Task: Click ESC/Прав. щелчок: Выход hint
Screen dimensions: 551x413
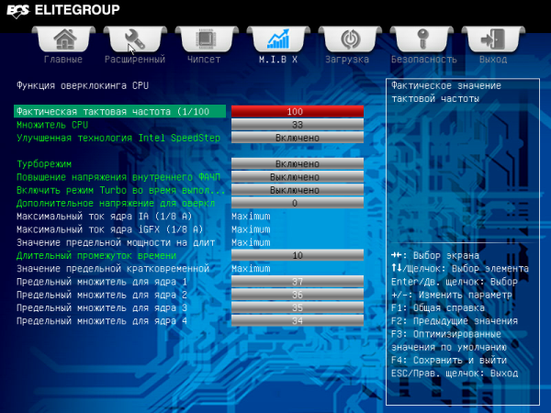Action: [455, 374]
